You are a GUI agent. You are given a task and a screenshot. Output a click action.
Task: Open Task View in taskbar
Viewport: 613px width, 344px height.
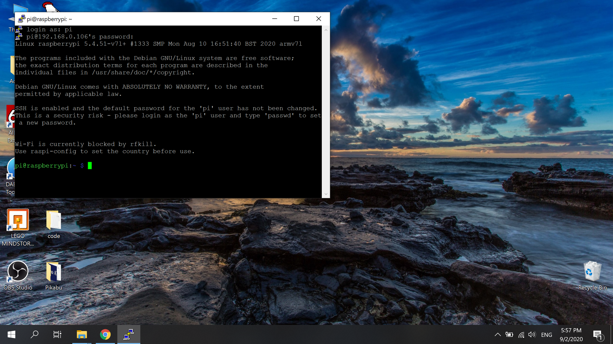(57, 334)
